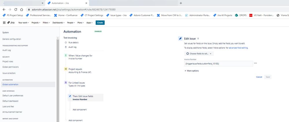
Task: Click the green trigger icon for Value changes
Action: (x=66, y=55)
